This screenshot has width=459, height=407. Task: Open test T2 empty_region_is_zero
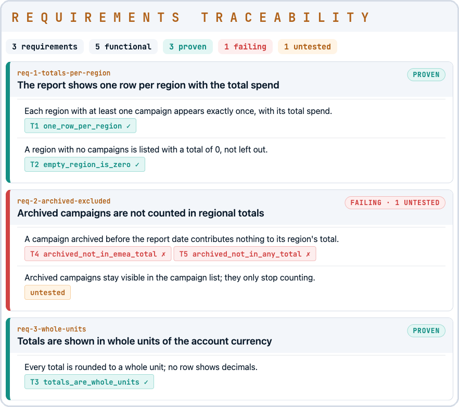tap(85, 164)
